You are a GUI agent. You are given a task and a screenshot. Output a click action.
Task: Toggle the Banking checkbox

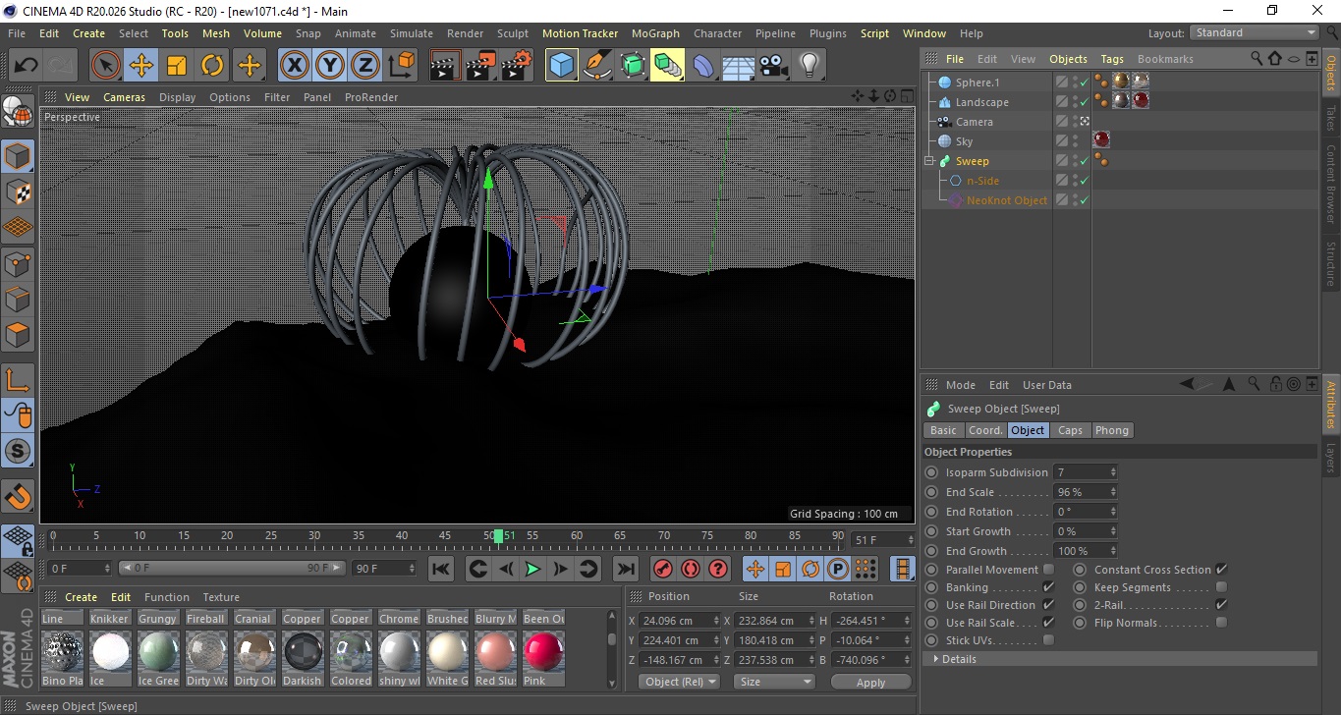point(1048,587)
